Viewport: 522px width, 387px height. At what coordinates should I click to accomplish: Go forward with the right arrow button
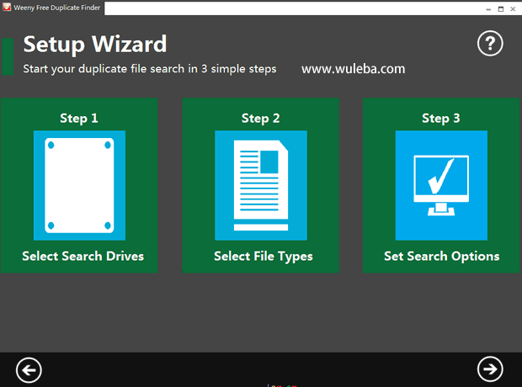coord(490,369)
